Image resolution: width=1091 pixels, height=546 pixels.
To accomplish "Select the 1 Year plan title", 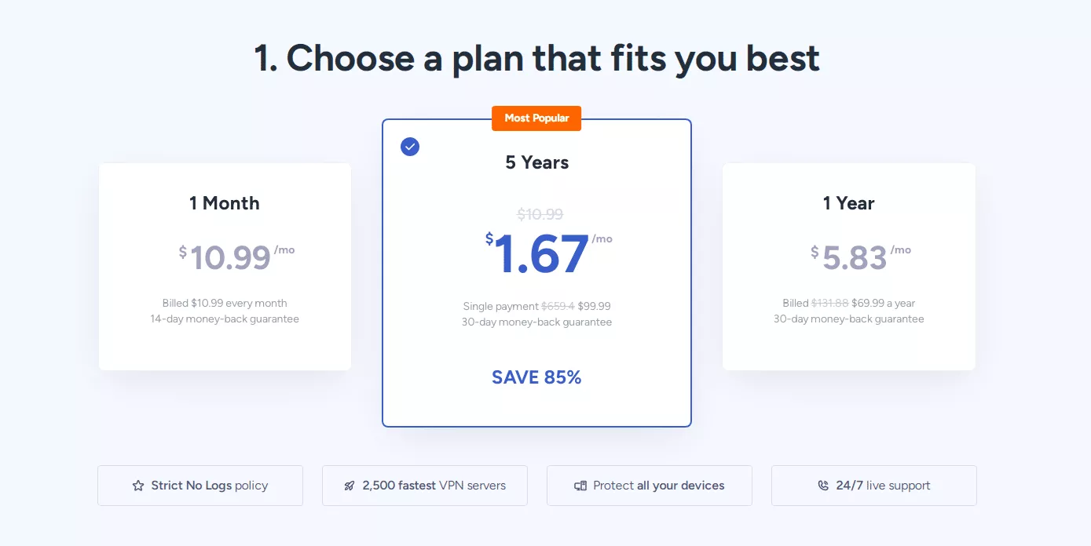I will tap(848, 203).
